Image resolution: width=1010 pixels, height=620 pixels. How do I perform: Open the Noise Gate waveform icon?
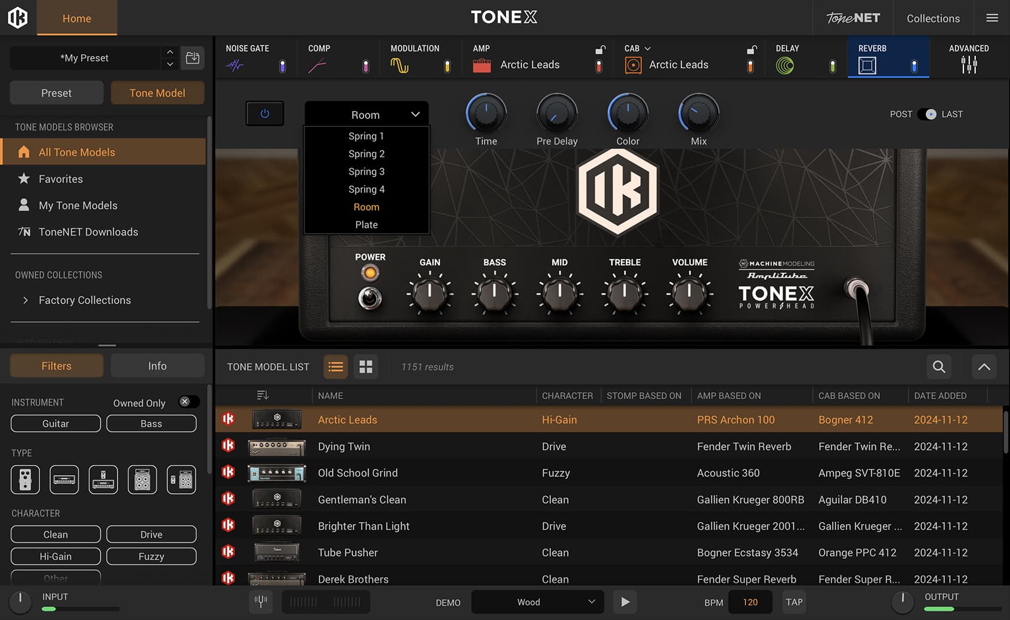coord(235,66)
